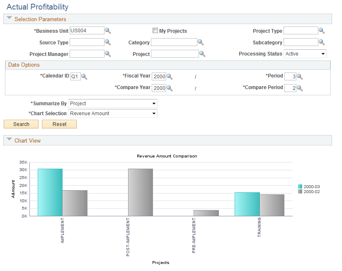The image size is (342, 271).
Task: Open the Calendar ID lookup prompt
Action: click(x=84, y=76)
